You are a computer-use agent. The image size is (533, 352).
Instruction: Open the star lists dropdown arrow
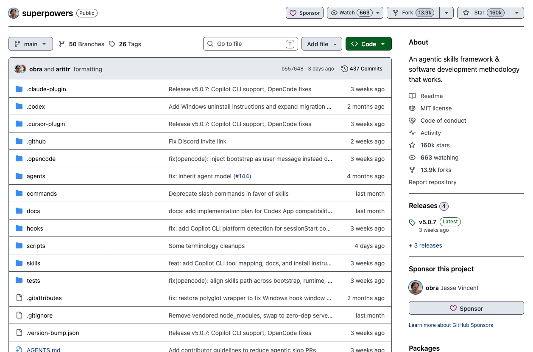[x=516, y=13]
